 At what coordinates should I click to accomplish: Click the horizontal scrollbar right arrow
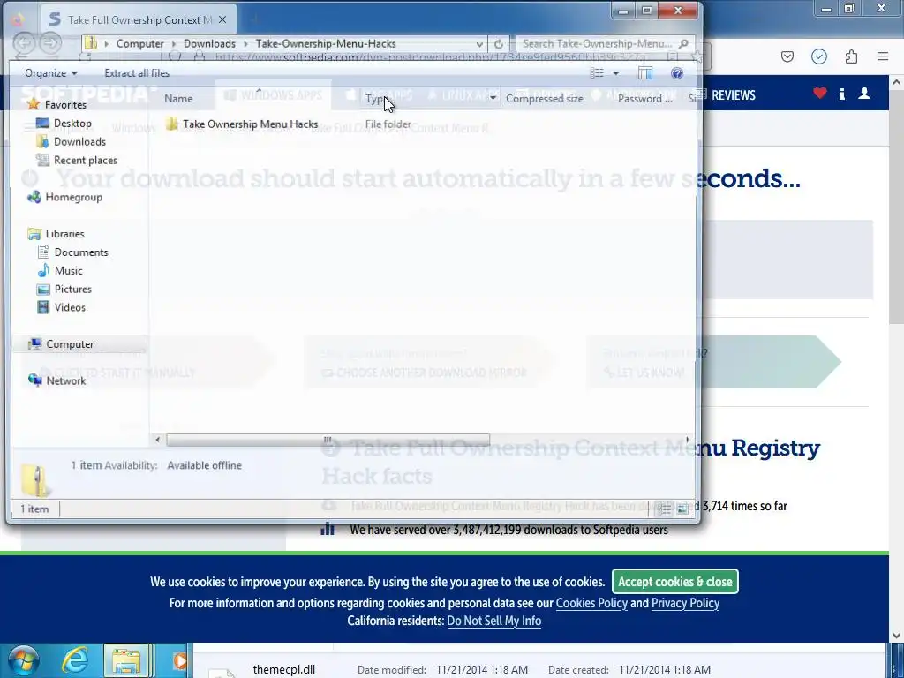coord(687,440)
